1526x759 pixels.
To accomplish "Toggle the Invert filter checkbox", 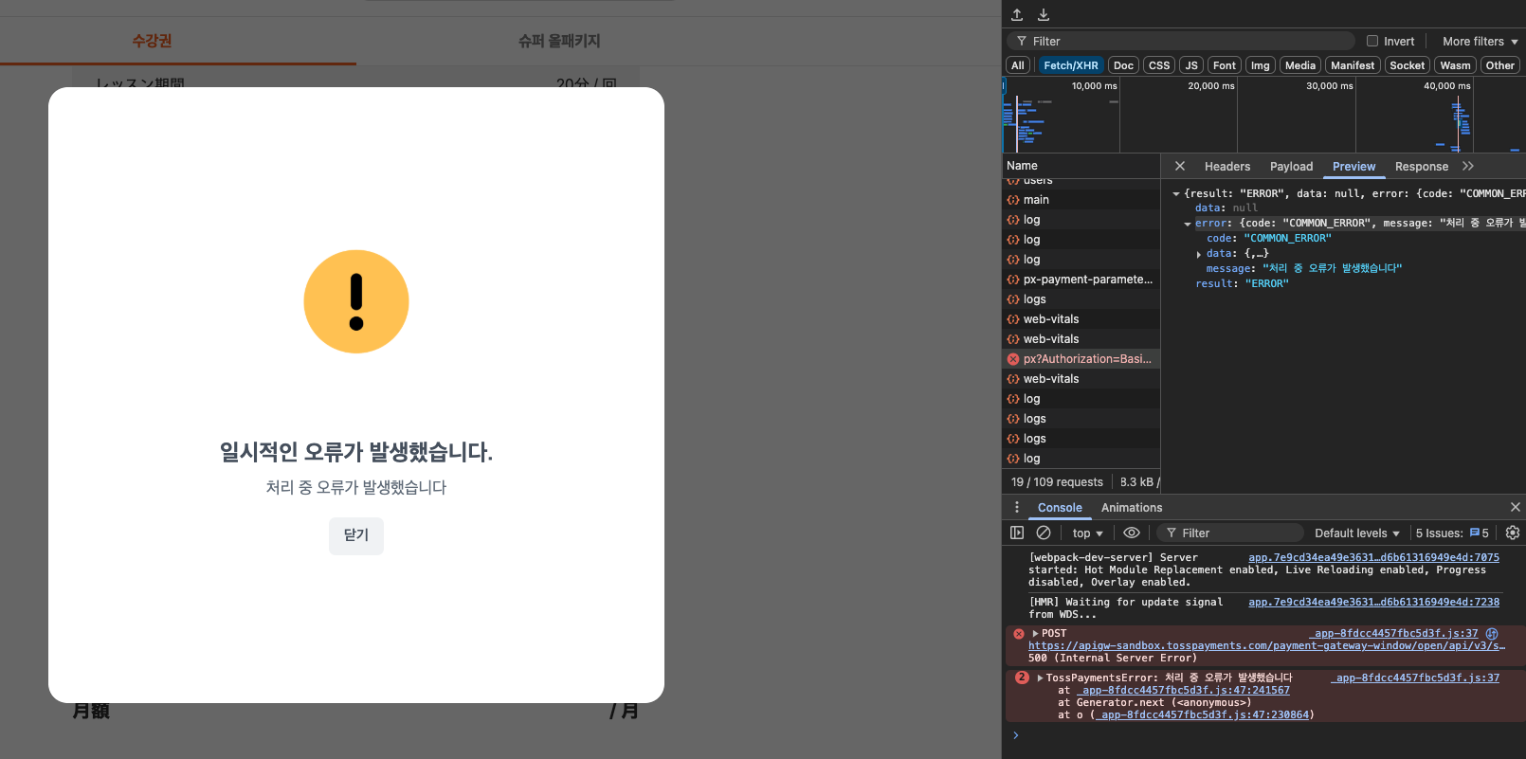I will tap(1372, 41).
